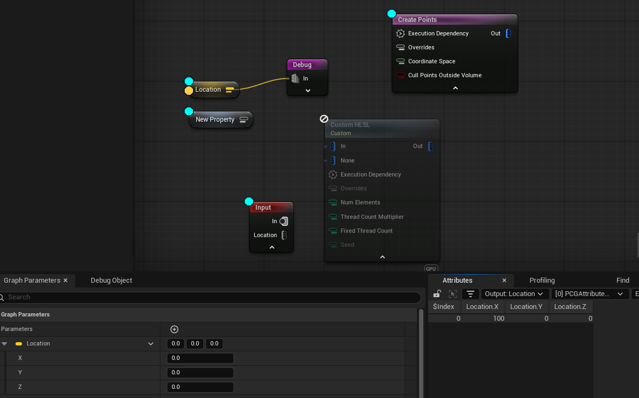
Task: Click the Debug node's In pin icon
Action: click(x=295, y=79)
